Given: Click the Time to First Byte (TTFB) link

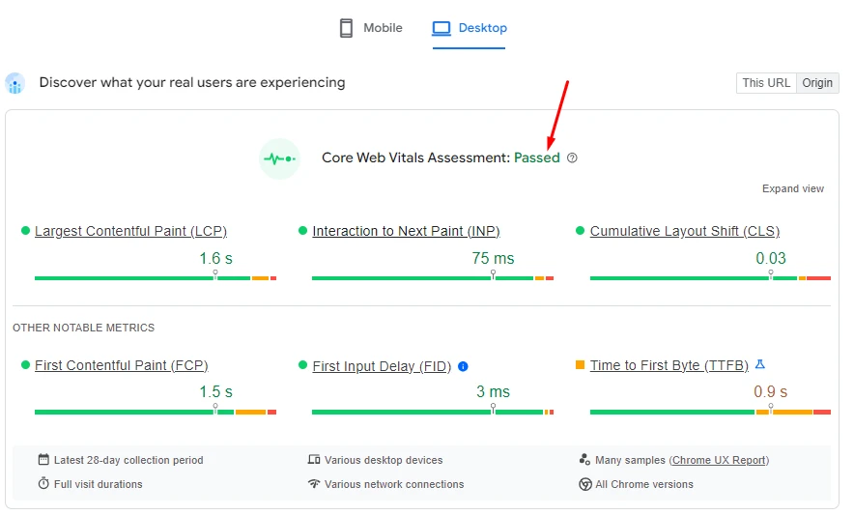Looking at the screenshot, I should tap(669, 365).
